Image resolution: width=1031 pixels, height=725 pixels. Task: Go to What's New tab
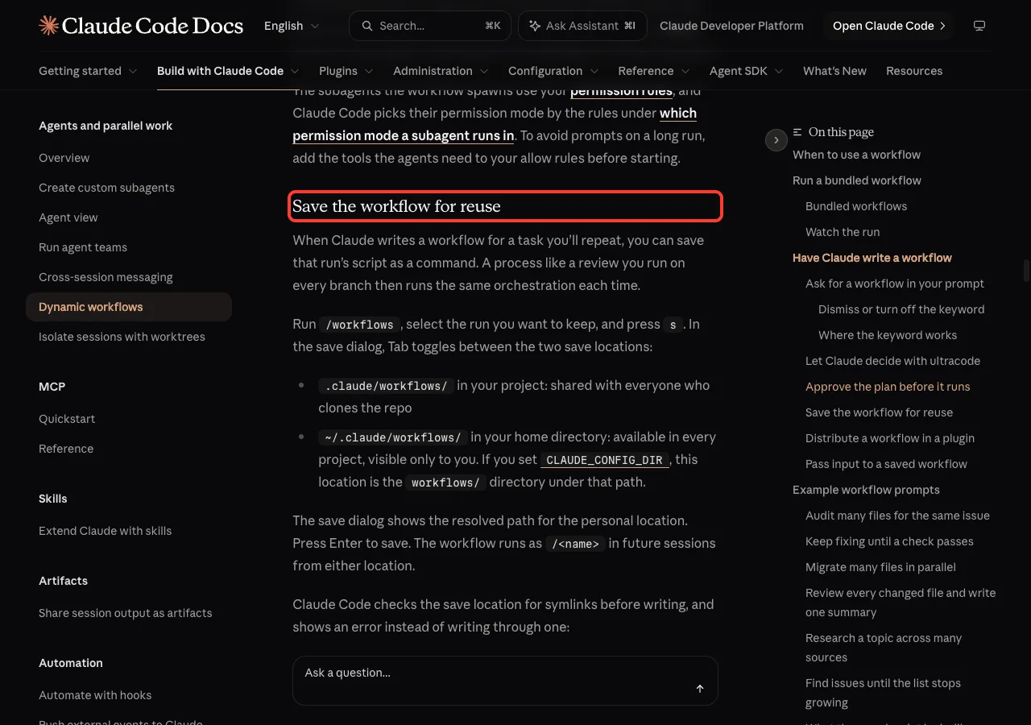[834, 71]
